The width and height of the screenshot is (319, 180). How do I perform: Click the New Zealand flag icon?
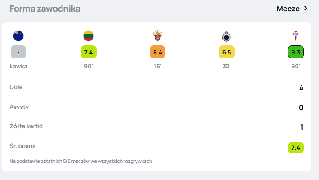tap(18, 36)
